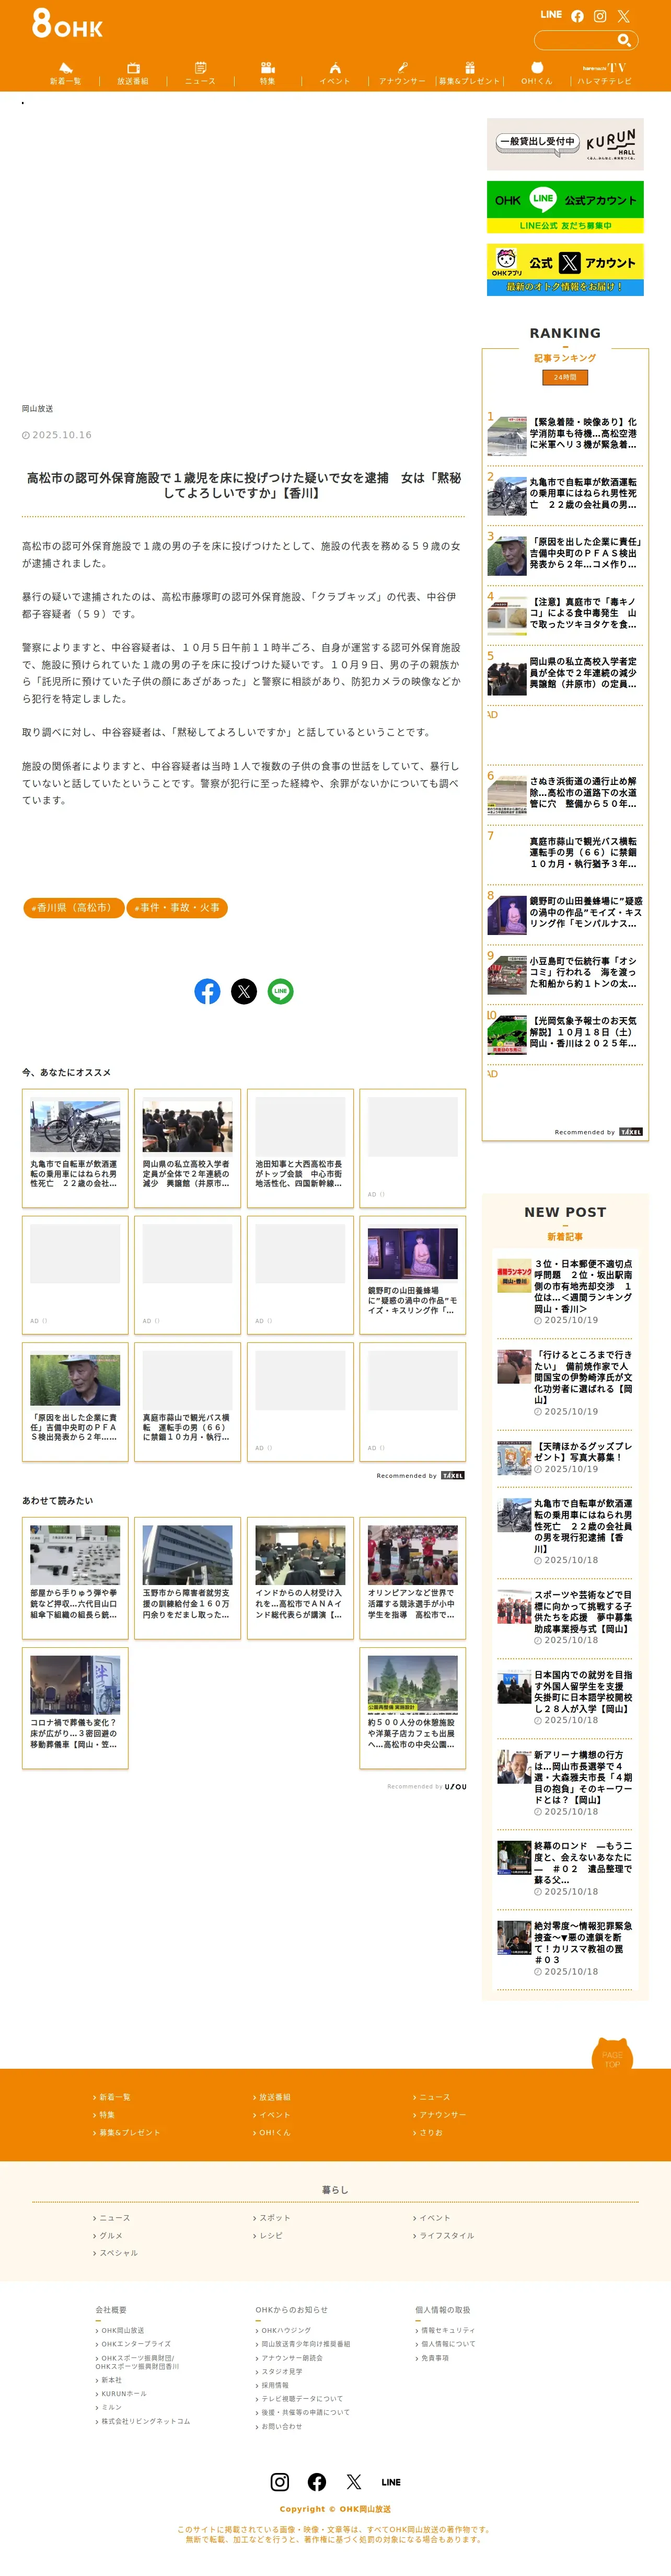Viewport: 671px width, 2576px height.
Task: Open イベント in top navigation
Action: tap(335, 74)
